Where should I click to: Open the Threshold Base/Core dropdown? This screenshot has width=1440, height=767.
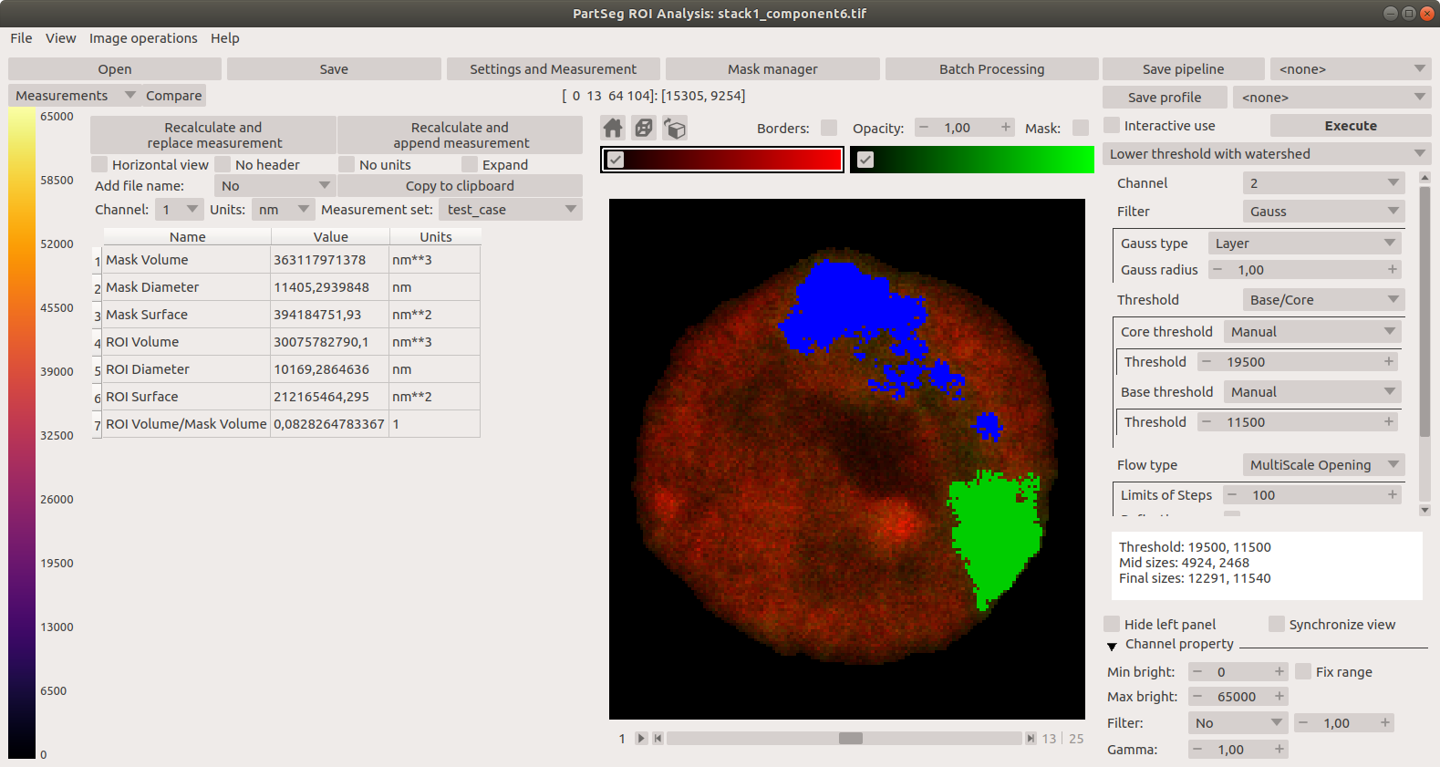click(1323, 299)
